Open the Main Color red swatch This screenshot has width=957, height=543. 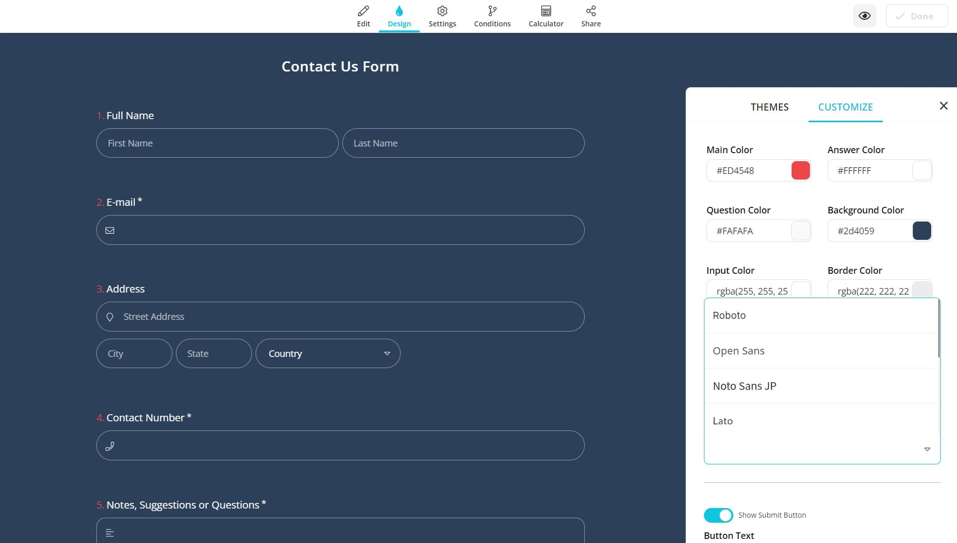[x=800, y=170]
